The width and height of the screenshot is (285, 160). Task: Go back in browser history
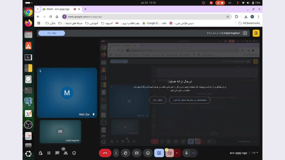pyautogui.click(x=38, y=17)
